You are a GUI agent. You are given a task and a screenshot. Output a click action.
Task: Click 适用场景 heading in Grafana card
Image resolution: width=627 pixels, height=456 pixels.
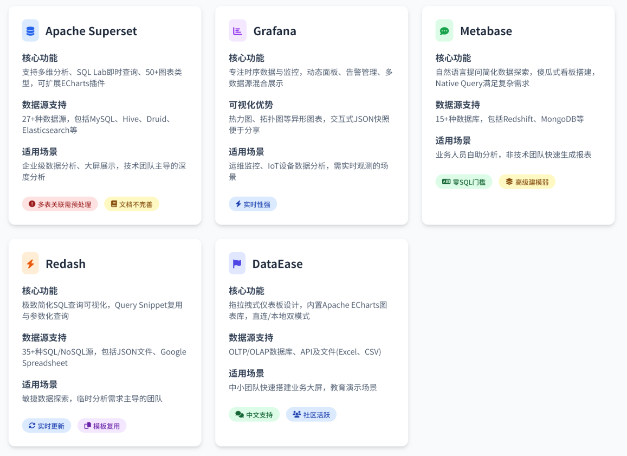pyautogui.click(x=247, y=152)
